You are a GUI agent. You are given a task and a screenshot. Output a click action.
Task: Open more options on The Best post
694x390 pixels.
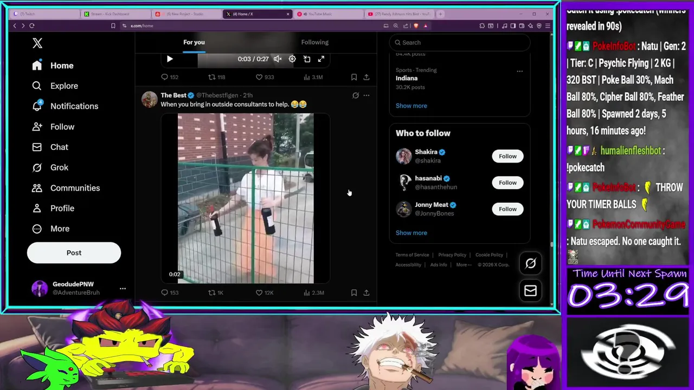point(367,95)
